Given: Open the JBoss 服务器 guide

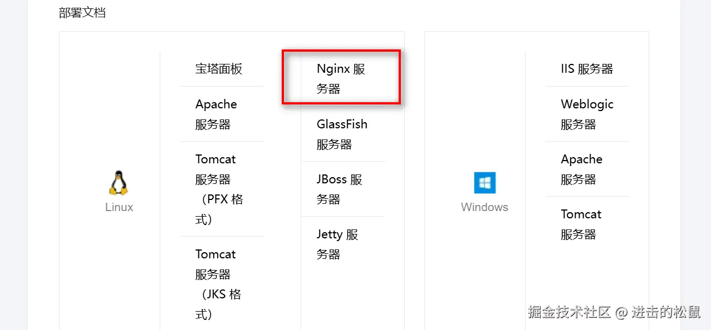Looking at the screenshot, I should point(339,189).
